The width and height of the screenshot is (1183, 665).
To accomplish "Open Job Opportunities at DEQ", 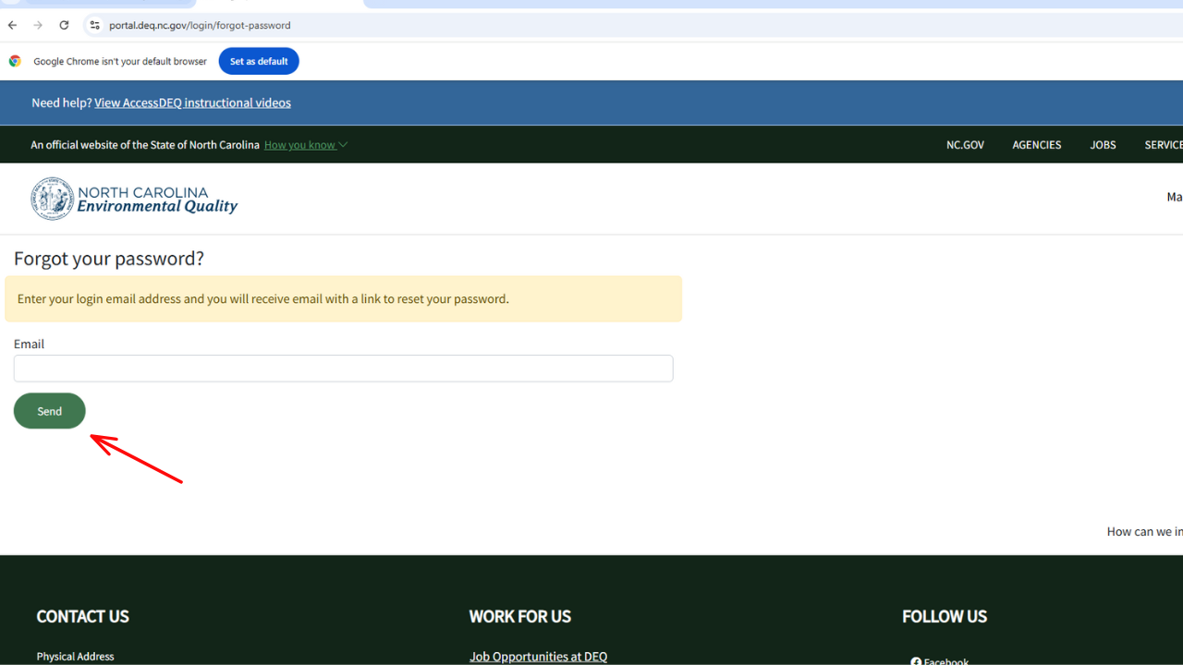I will [538, 656].
